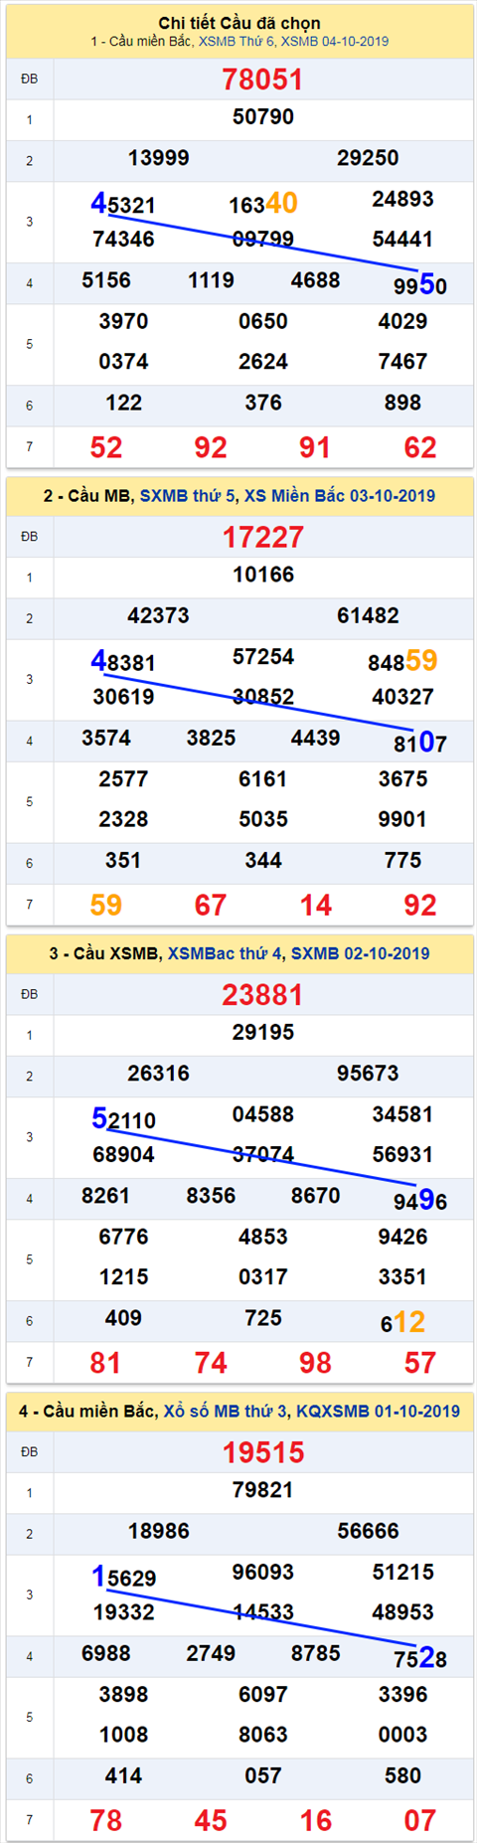Select fifth prize number 3970
Screen dimensions: 477x1843
click(123, 321)
